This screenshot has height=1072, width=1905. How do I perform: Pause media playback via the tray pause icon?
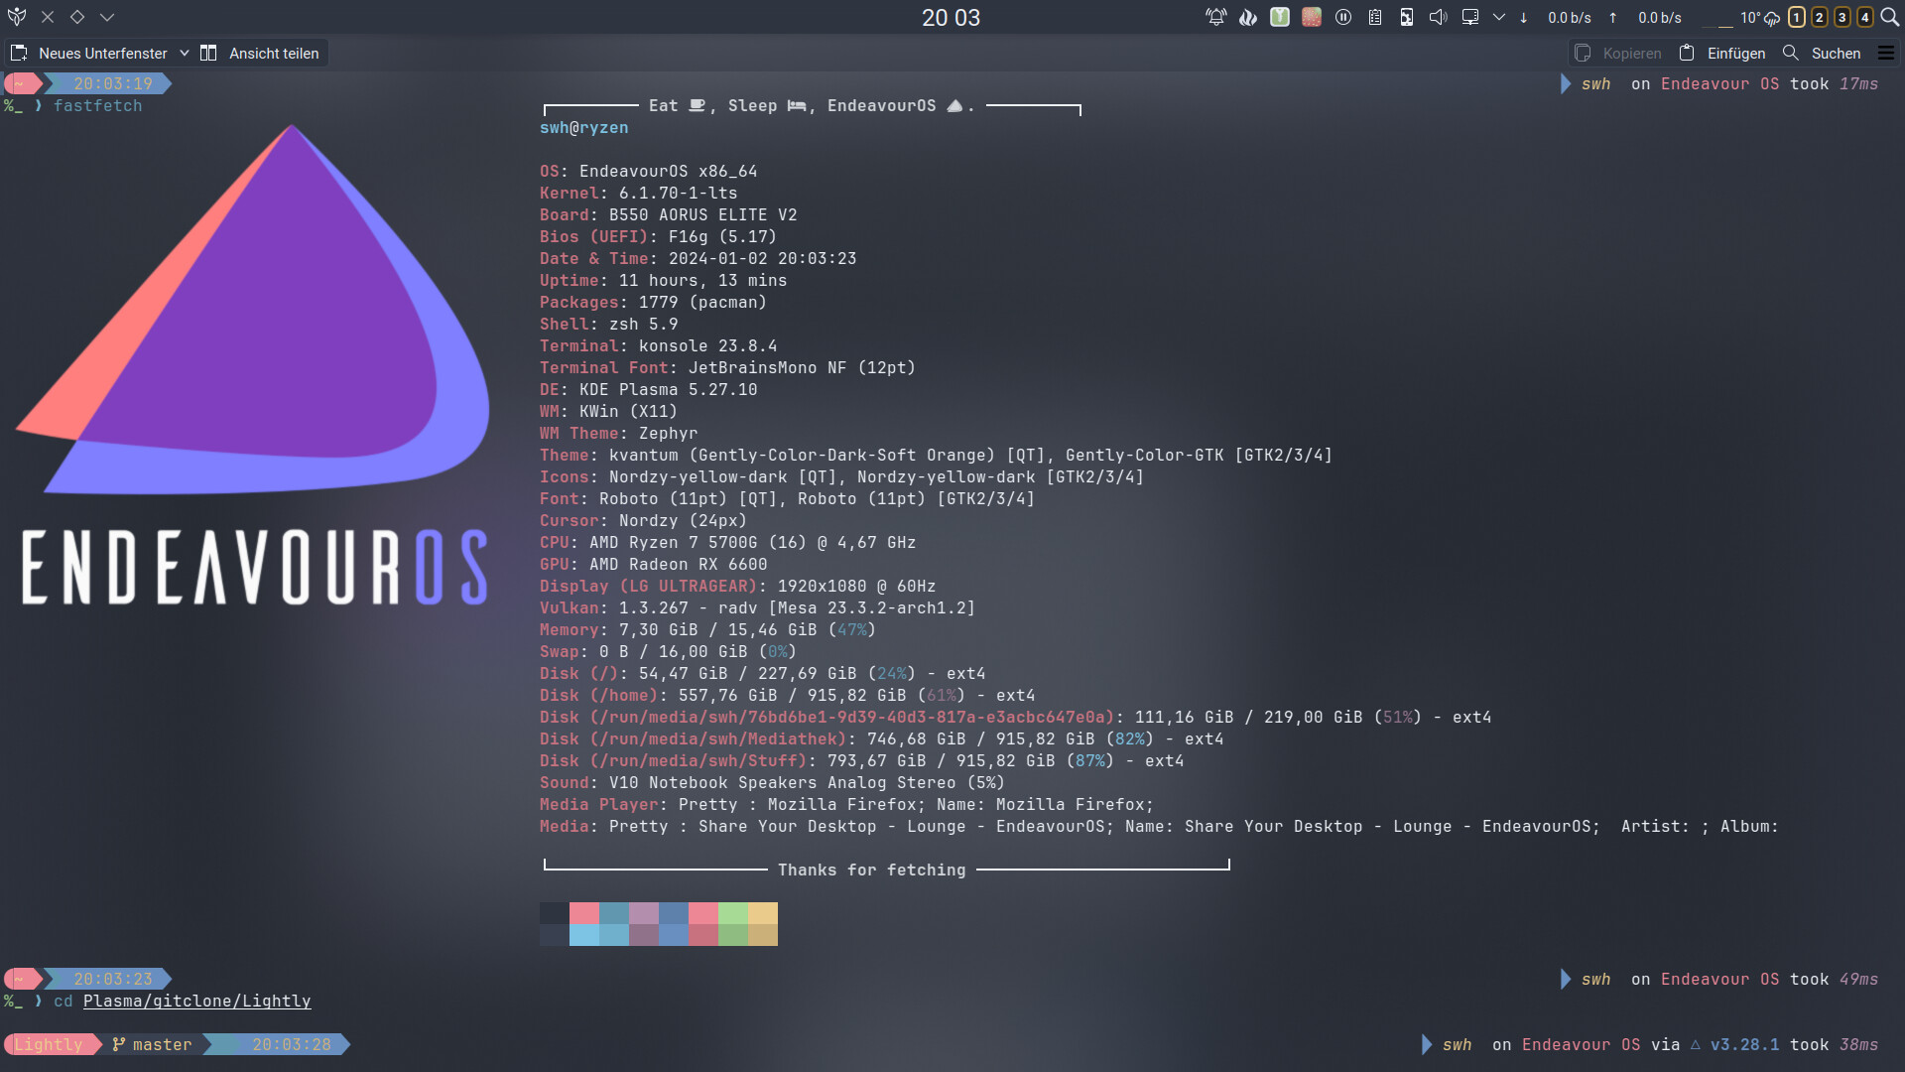[x=1344, y=17]
